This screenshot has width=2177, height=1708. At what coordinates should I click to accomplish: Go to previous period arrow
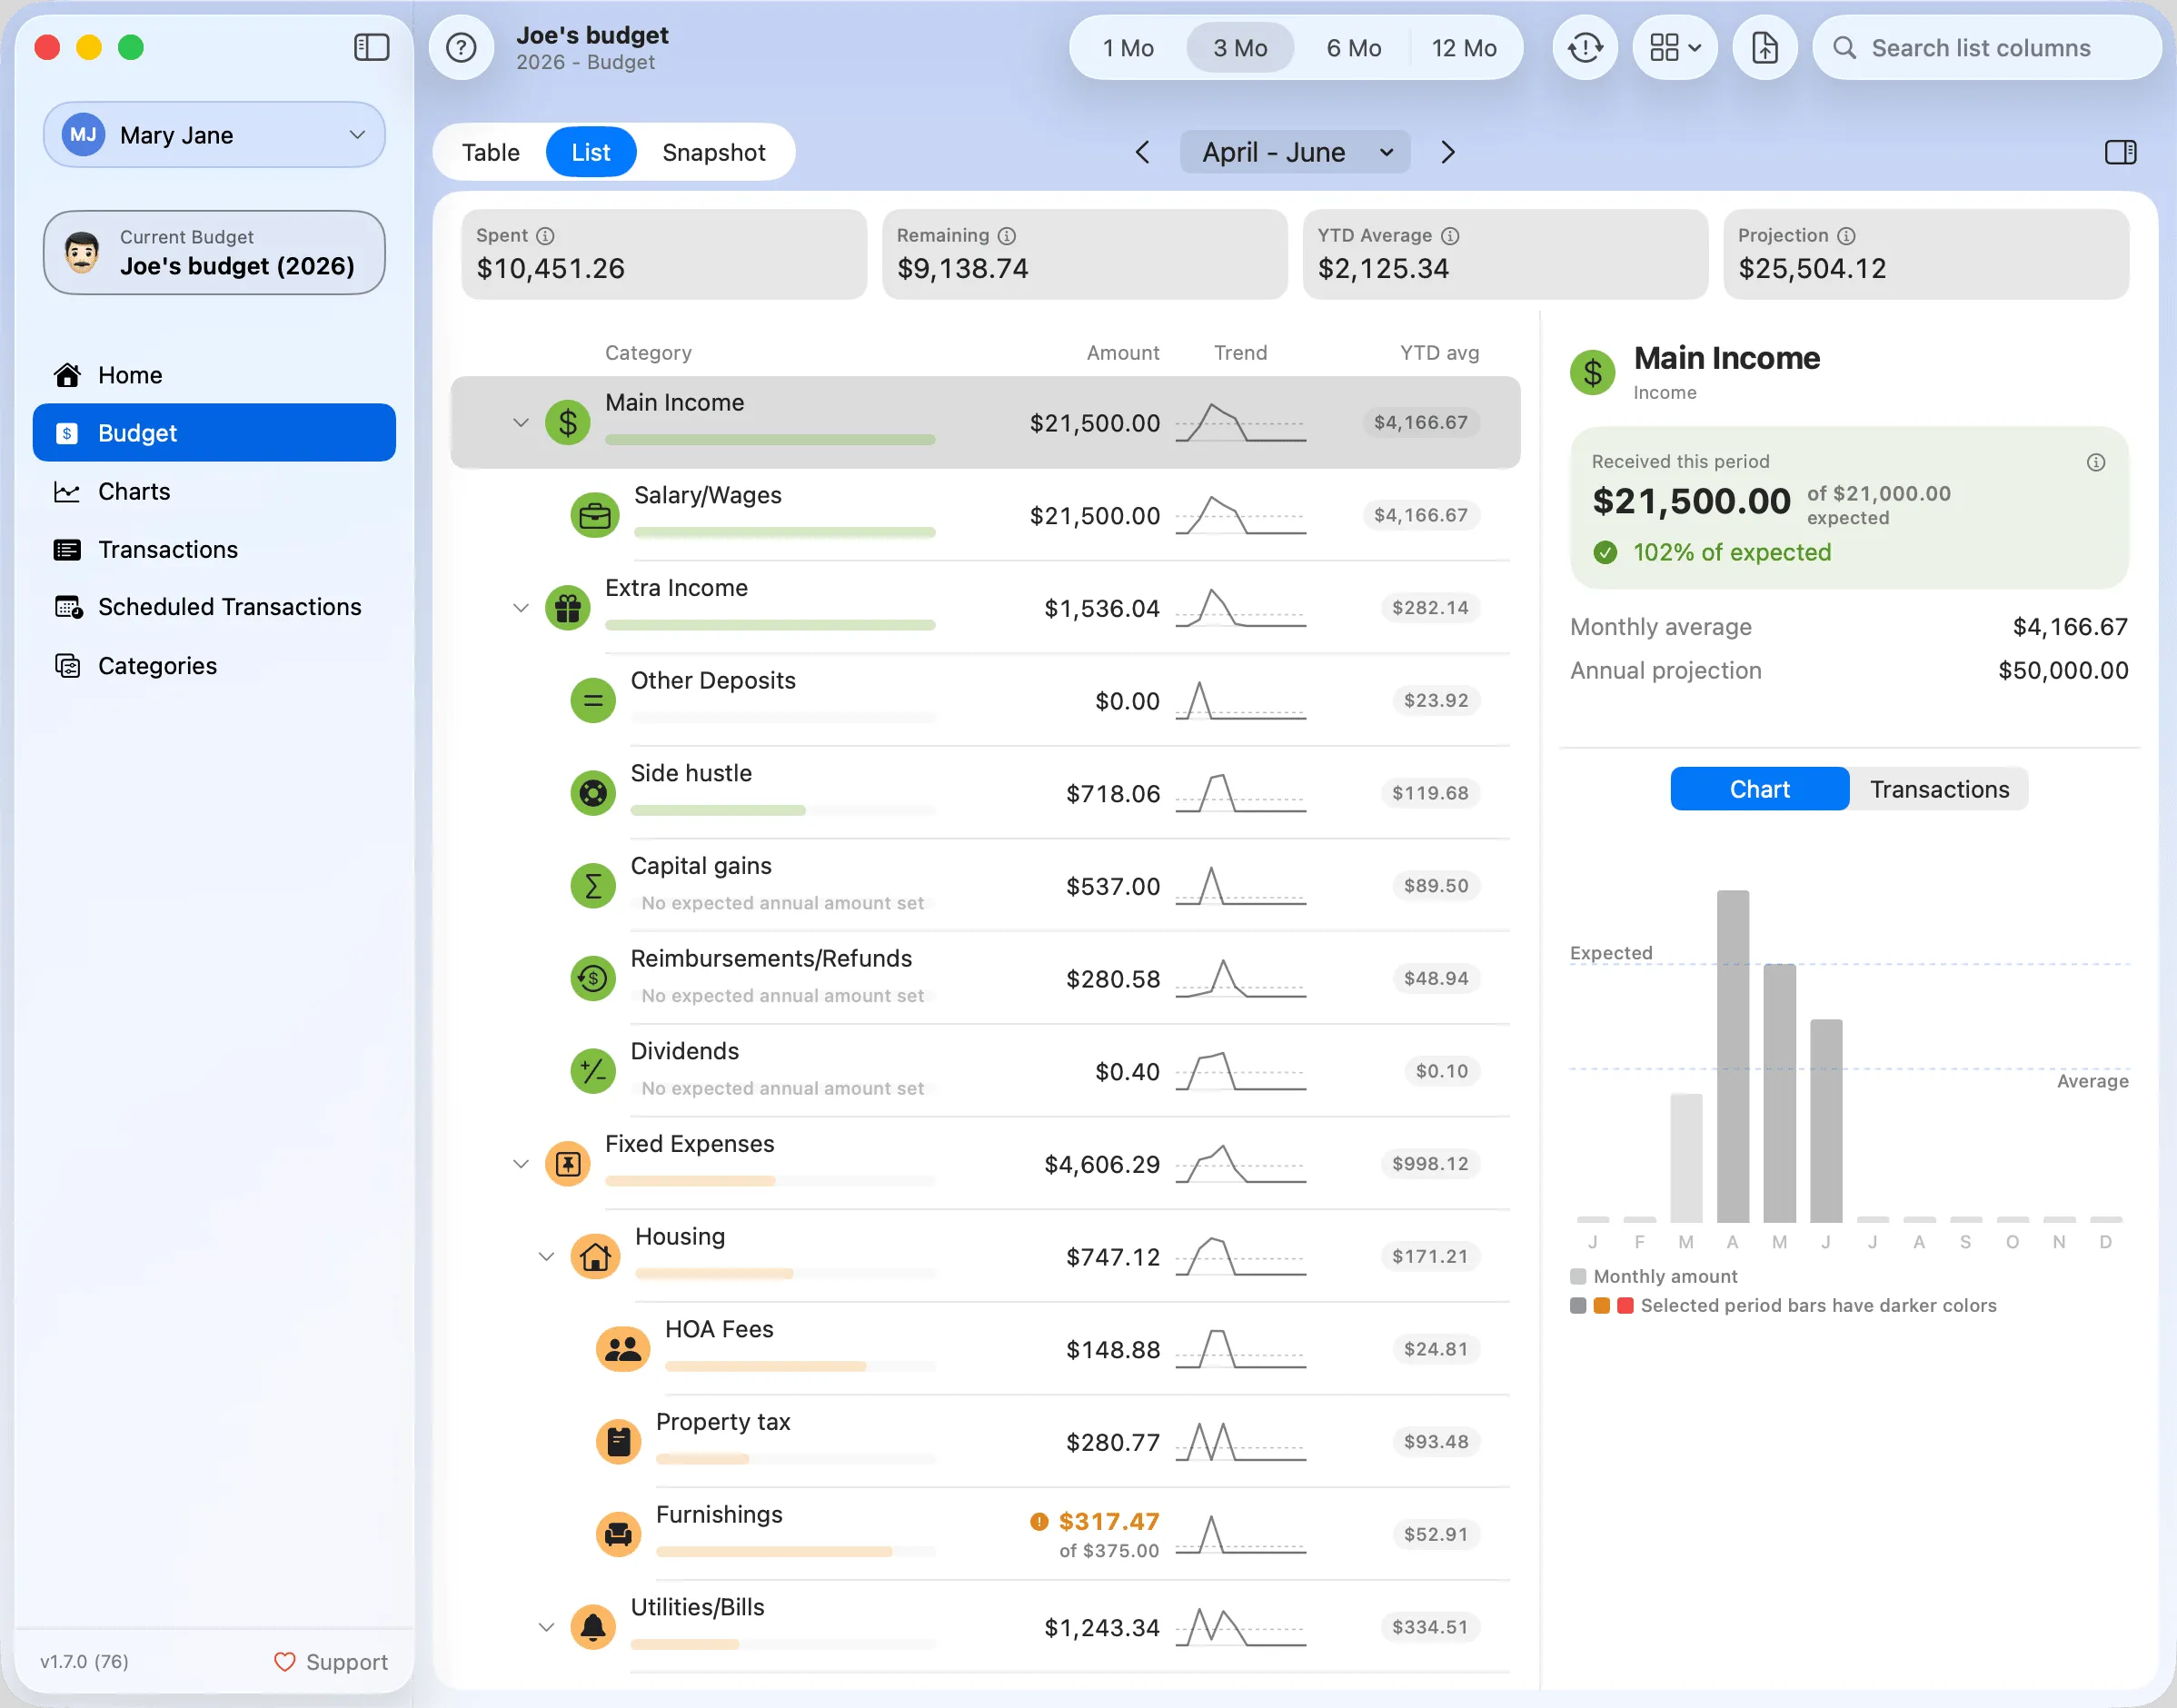(x=1143, y=152)
